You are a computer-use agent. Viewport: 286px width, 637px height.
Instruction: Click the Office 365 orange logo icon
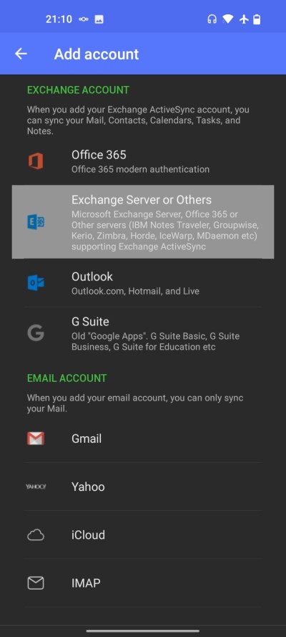(36, 161)
